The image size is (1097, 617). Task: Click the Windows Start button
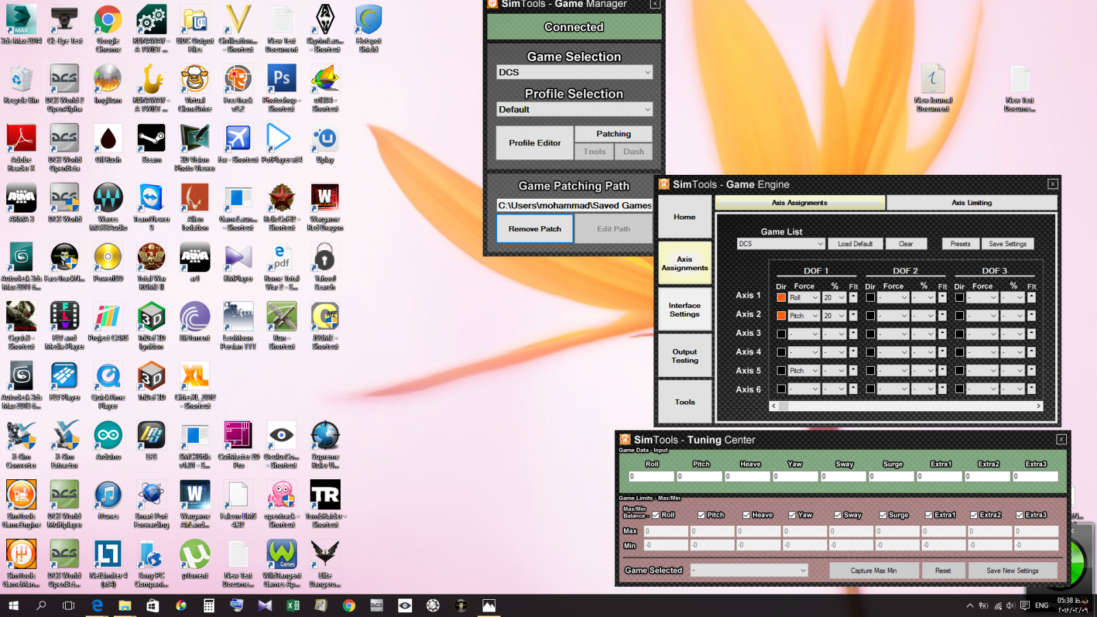pos(14,605)
